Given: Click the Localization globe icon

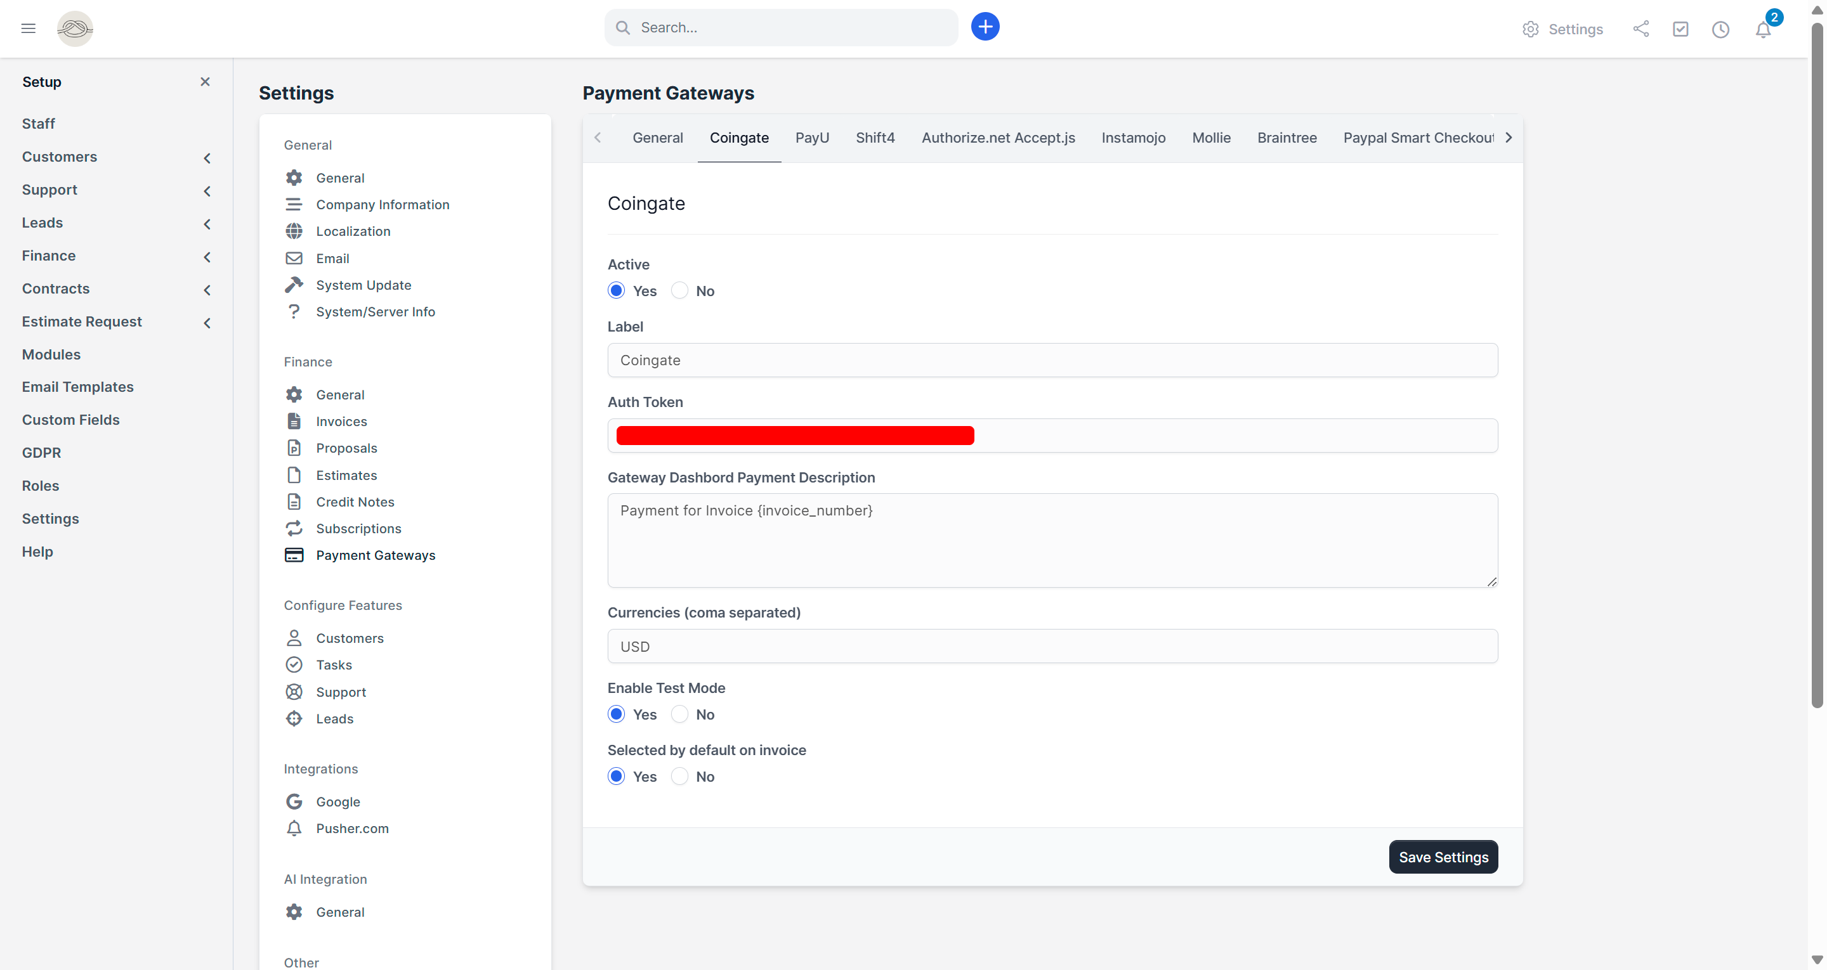Looking at the screenshot, I should [294, 230].
